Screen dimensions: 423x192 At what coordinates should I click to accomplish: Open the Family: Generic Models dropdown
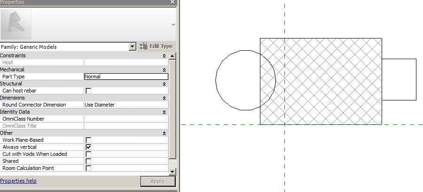point(132,47)
